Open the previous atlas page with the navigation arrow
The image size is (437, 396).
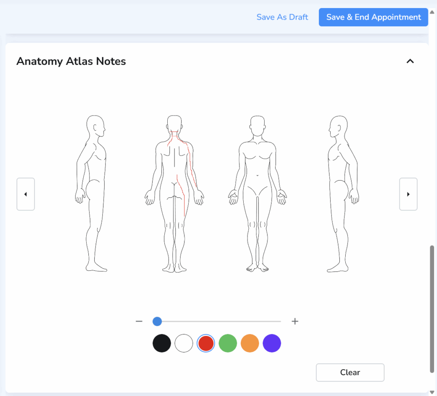(x=26, y=194)
